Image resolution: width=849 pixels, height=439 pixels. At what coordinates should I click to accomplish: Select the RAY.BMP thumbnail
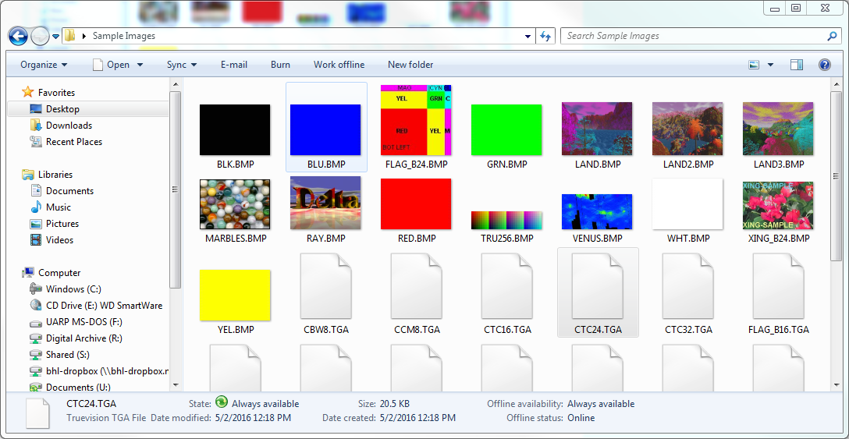tap(325, 203)
